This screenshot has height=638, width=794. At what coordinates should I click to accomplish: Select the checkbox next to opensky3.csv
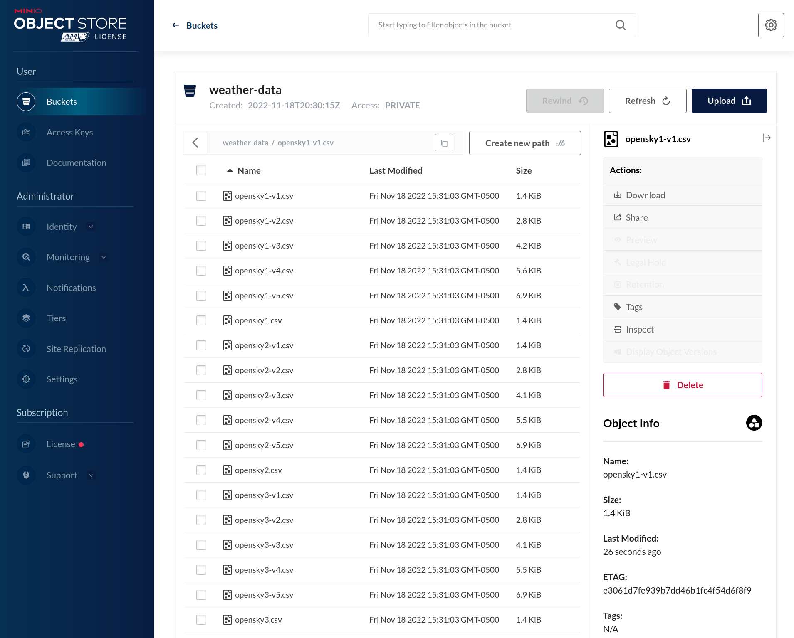click(201, 620)
